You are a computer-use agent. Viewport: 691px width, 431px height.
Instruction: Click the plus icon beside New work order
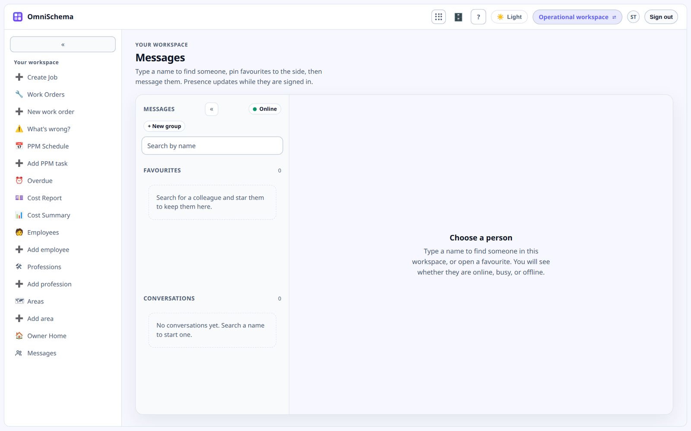pyautogui.click(x=19, y=112)
